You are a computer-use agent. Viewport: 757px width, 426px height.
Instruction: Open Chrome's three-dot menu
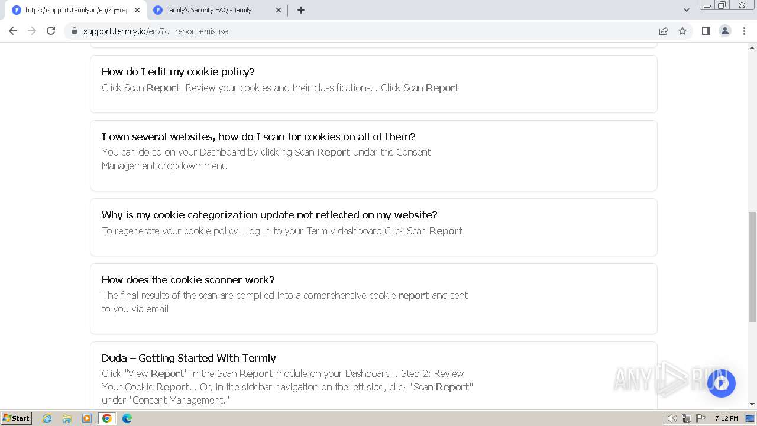pyautogui.click(x=744, y=31)
